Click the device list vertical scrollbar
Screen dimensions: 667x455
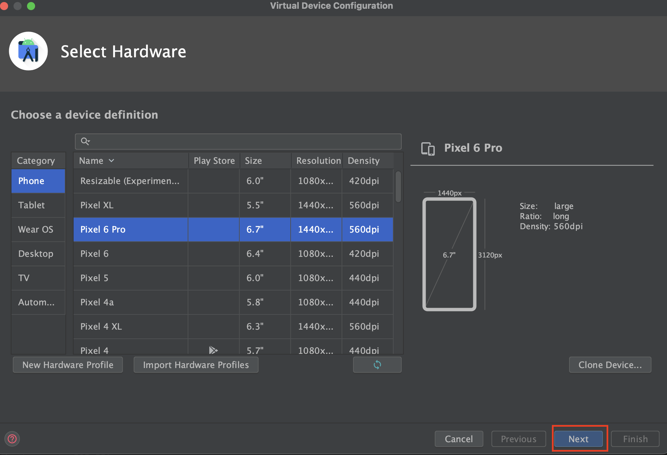(398, 187)
